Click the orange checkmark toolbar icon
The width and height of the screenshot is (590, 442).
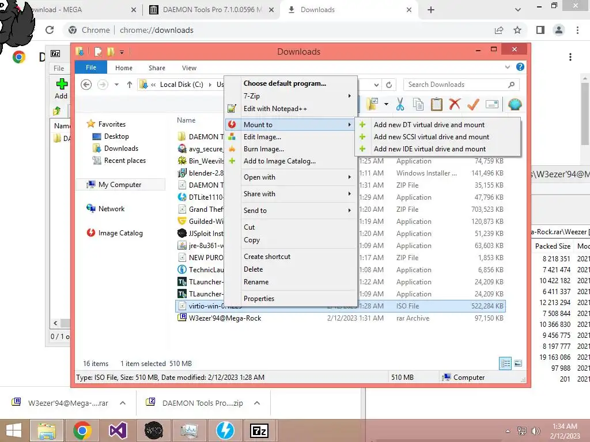click(473, 104)
